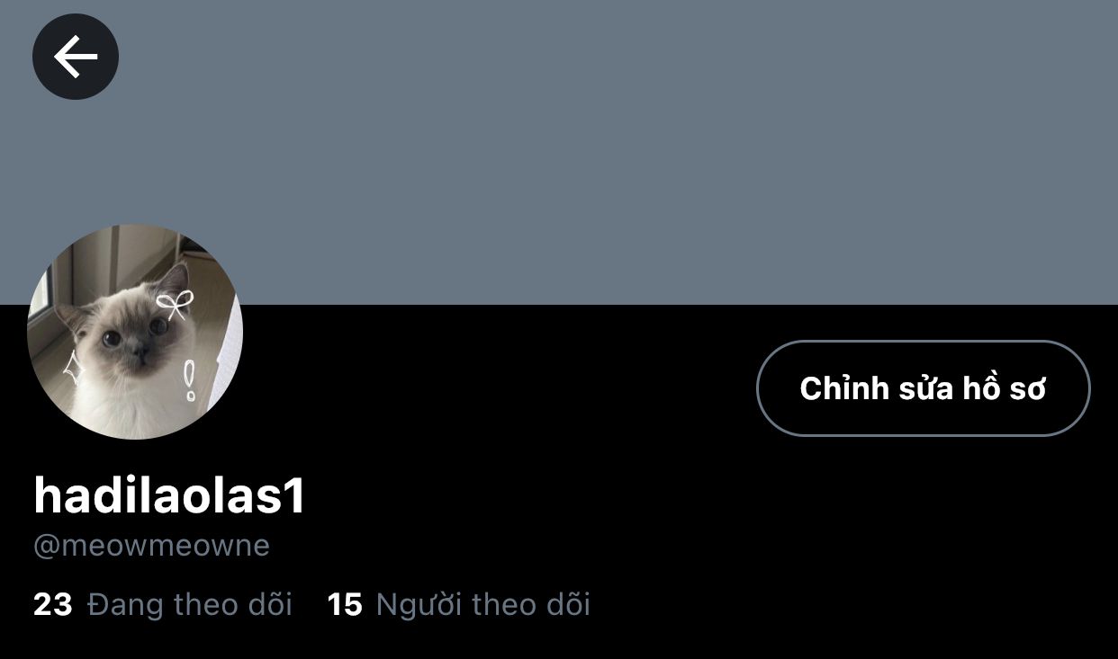The width and height of the screenshot is (1118, 659).
Task: Click the @meowmeowne handle
Action: tap(151, 546)
